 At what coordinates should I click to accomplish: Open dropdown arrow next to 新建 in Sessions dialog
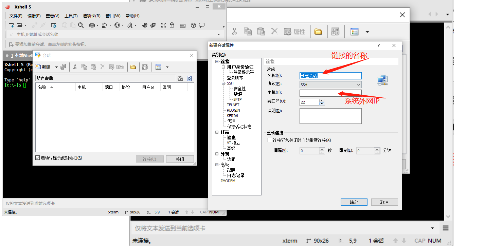(x=56, y=67)
